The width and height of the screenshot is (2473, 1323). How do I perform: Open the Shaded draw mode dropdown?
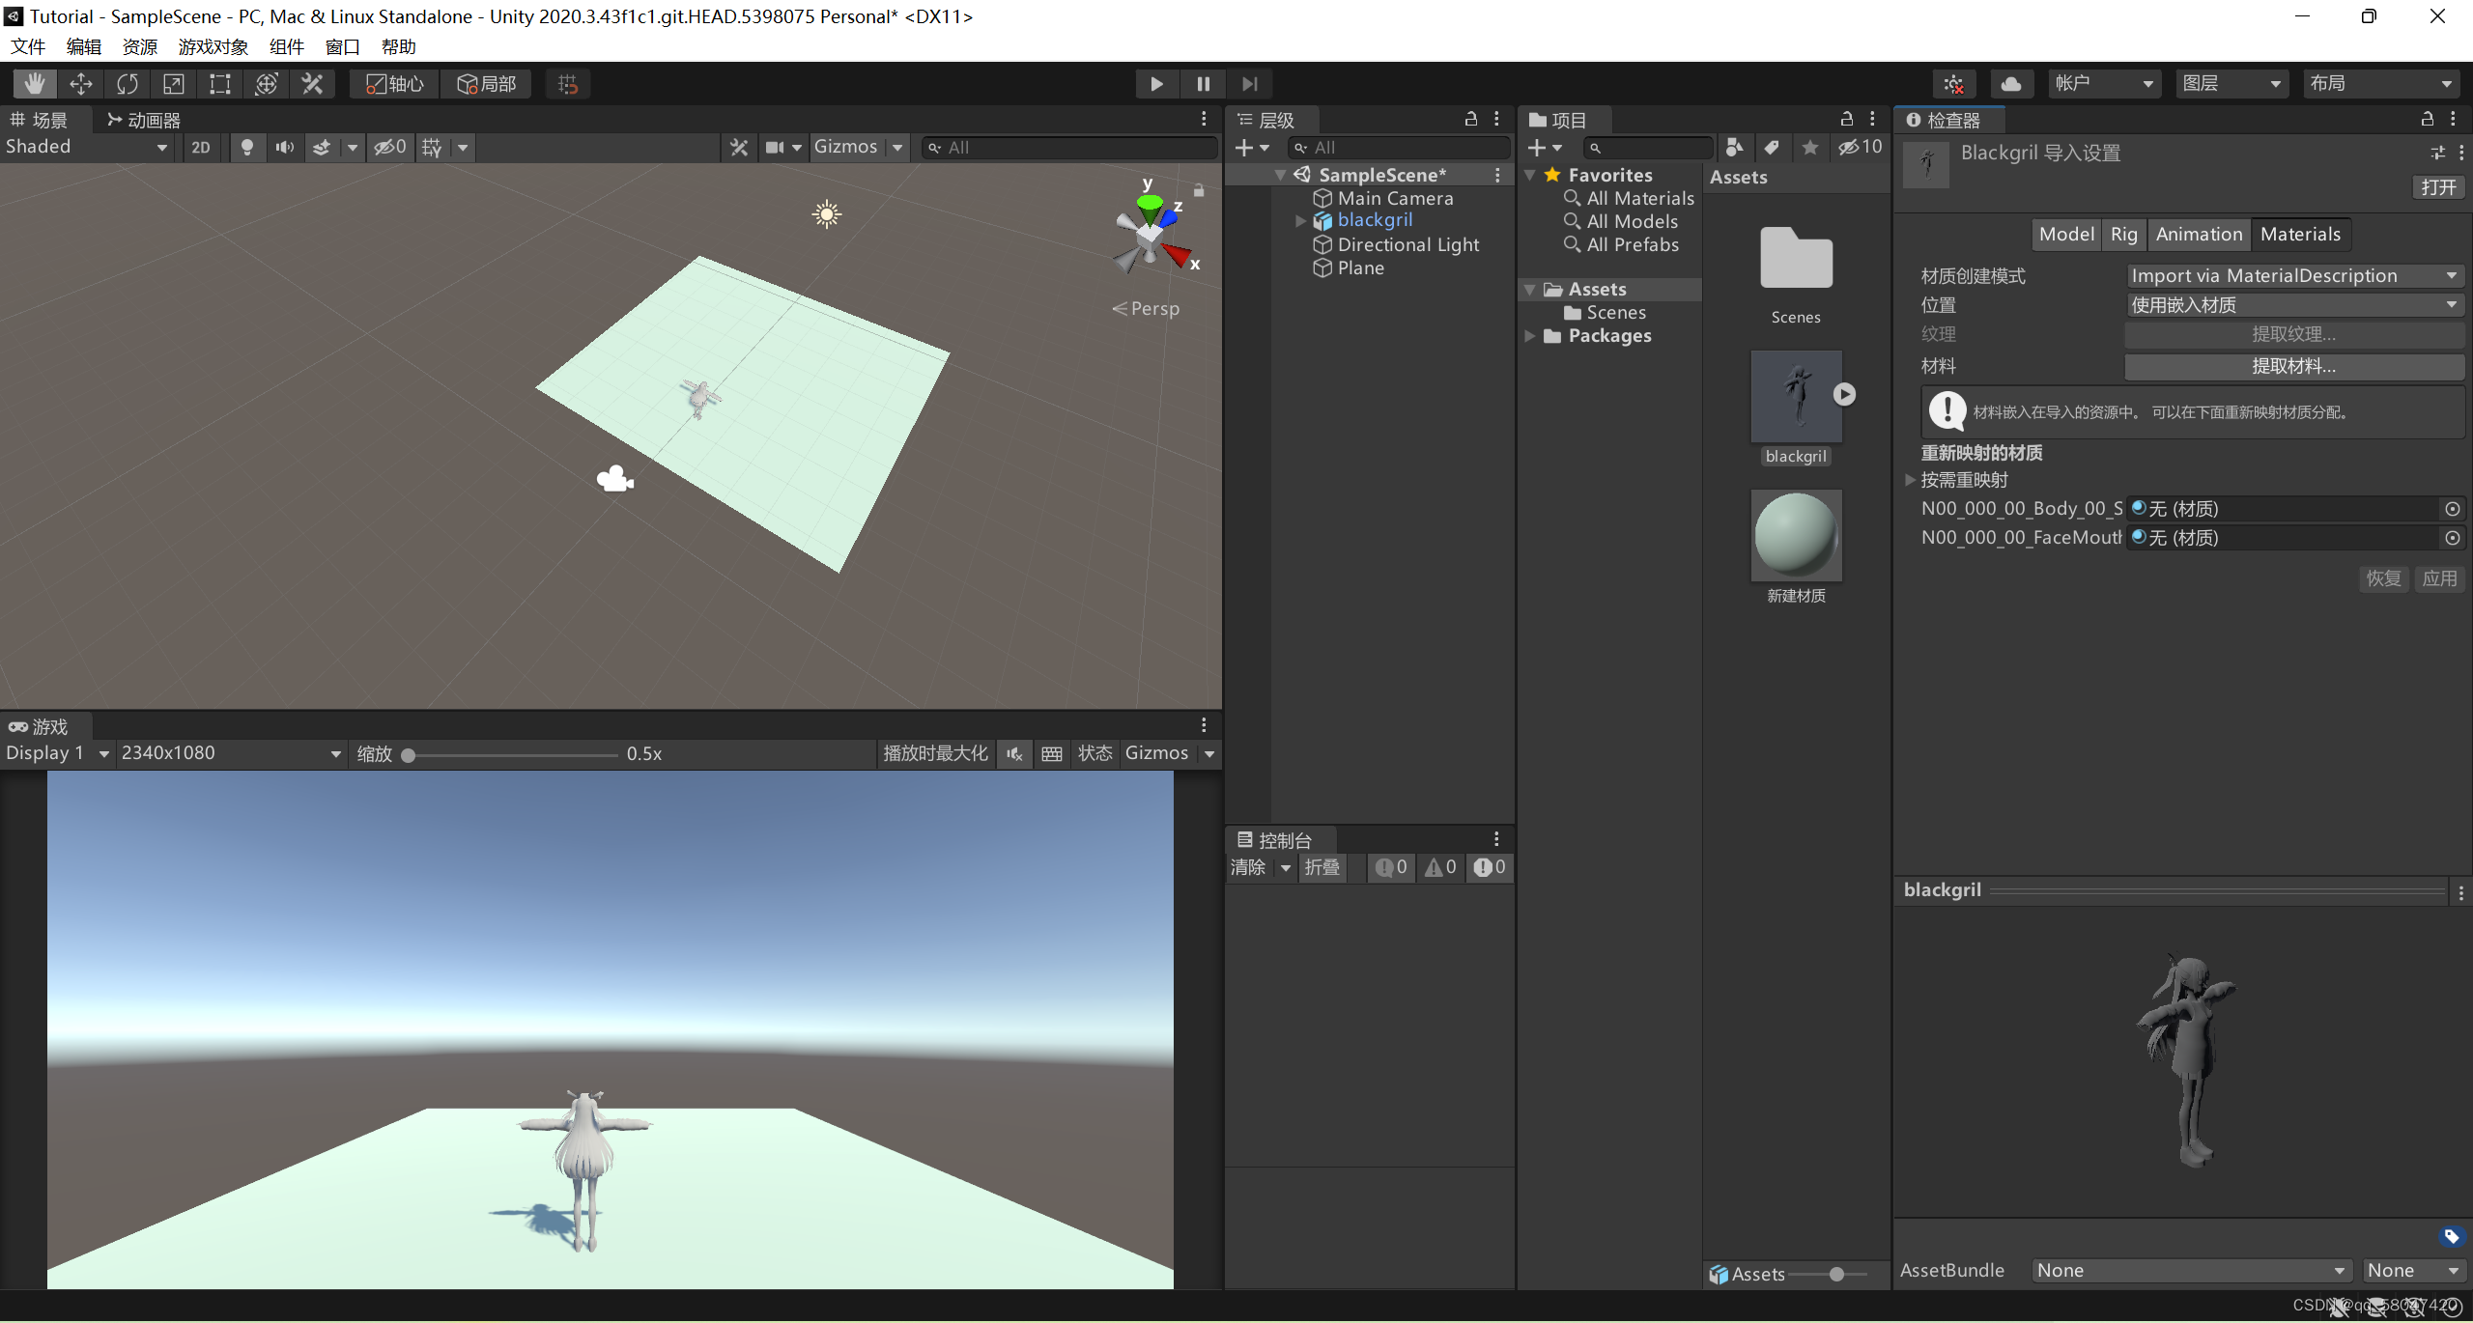coord(87,147)
